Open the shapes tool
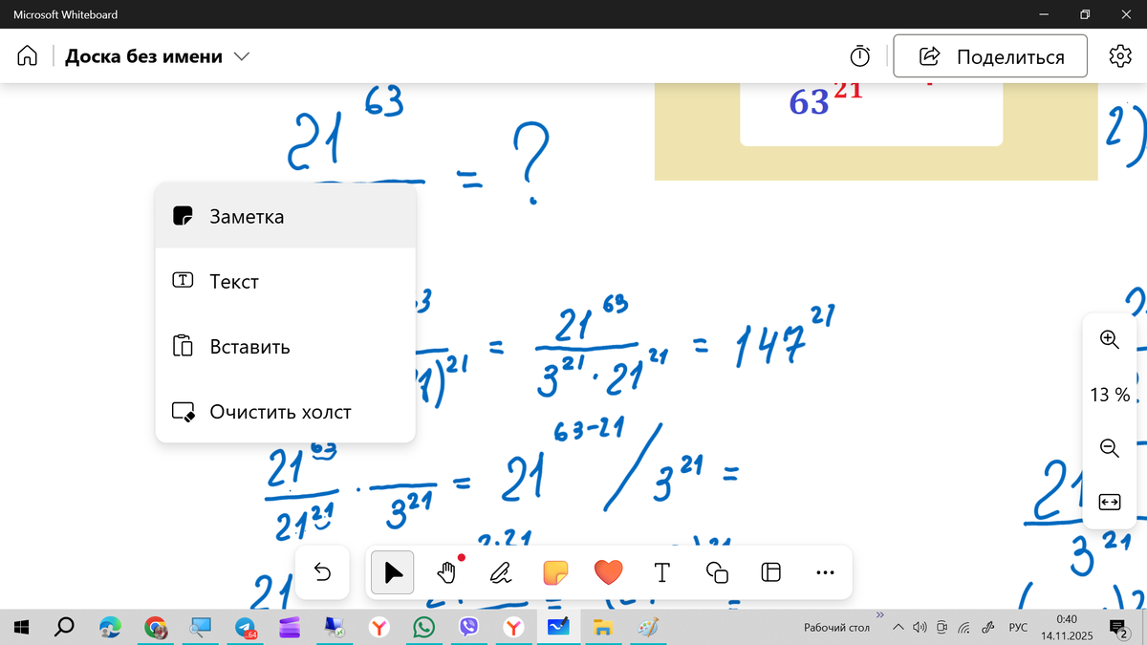Viewport: 1147px width, 645px height. [717, 572]
